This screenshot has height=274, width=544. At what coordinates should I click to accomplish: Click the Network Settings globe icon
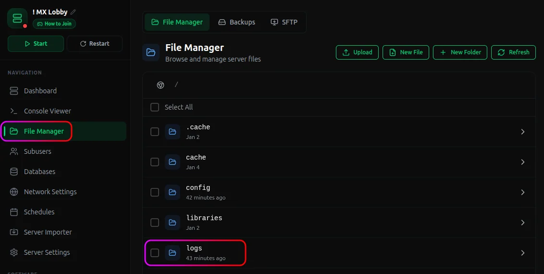[x=14, y=192]
